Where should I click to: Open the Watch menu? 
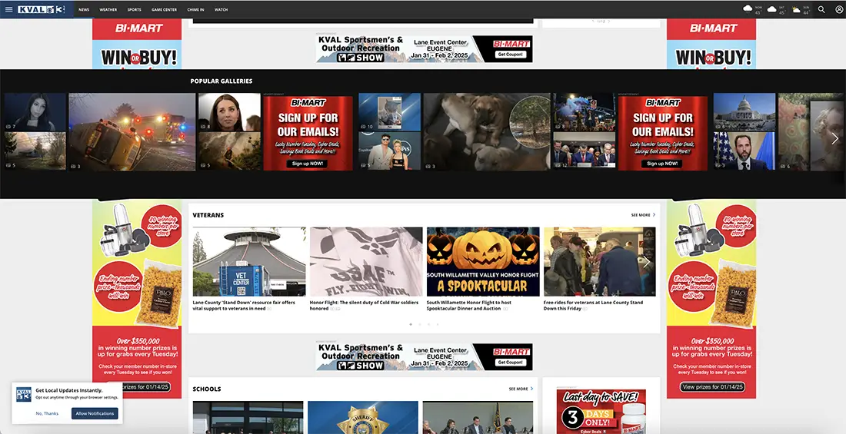pos(221,10)
